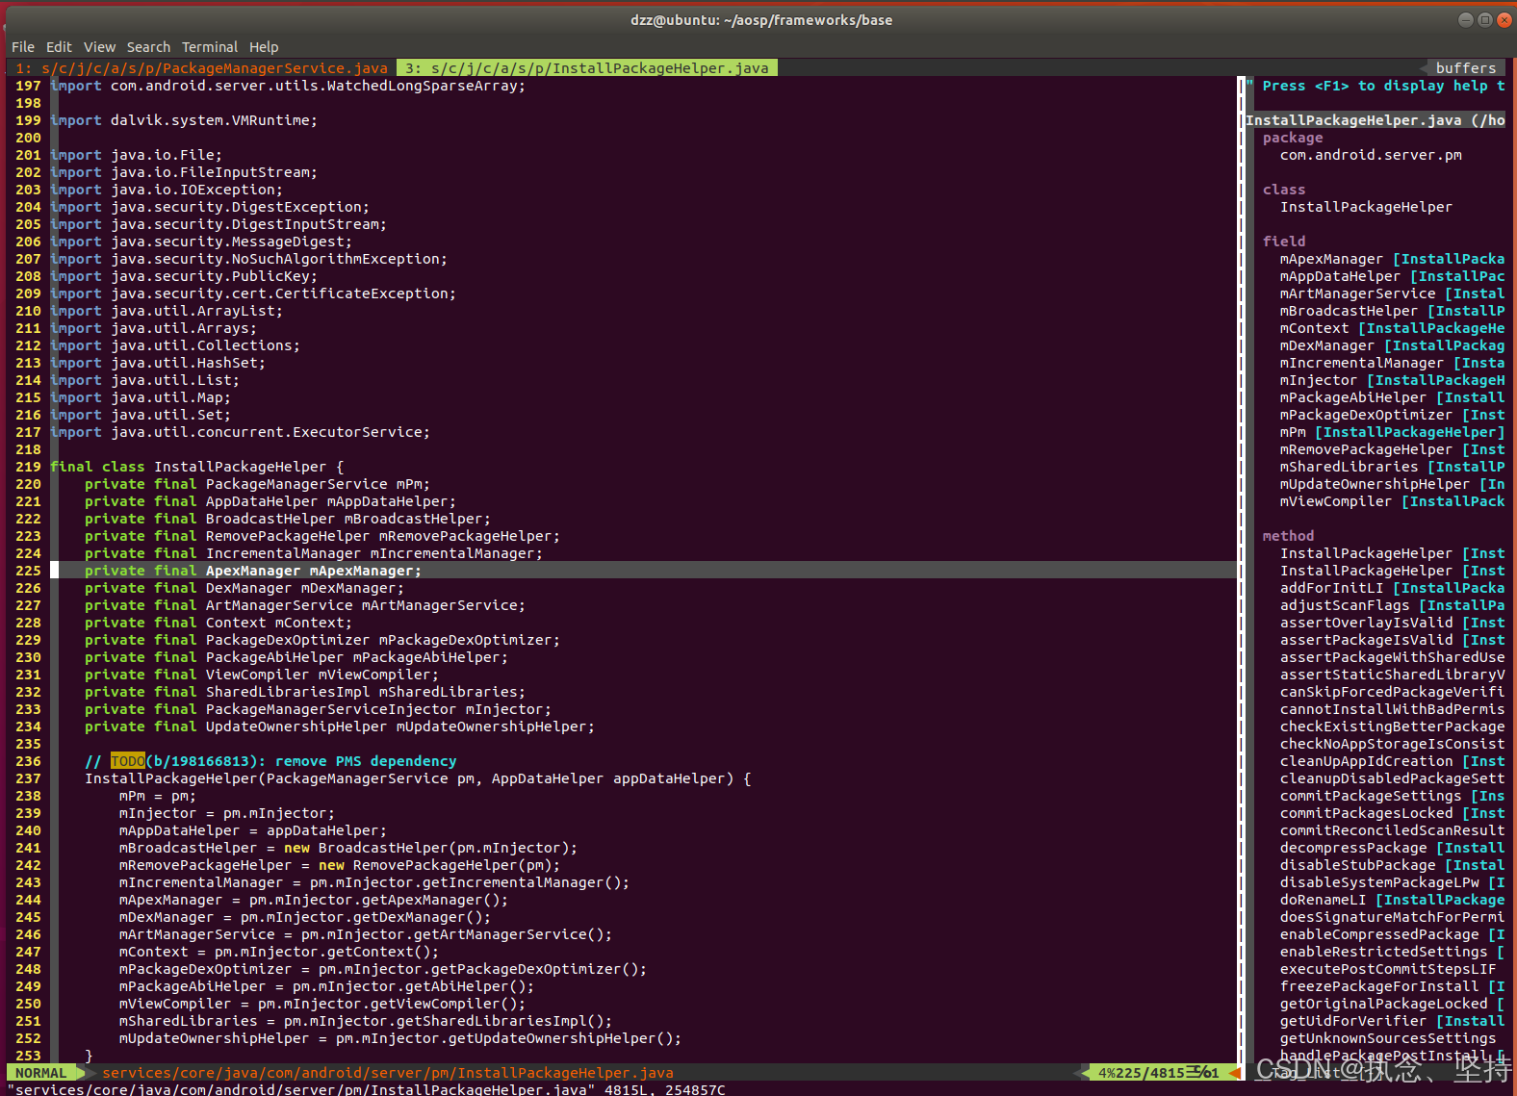Image resolution: width=1517 pixels, height=1096 pixels.
Task: Open the Help menu
Action: 264,47
